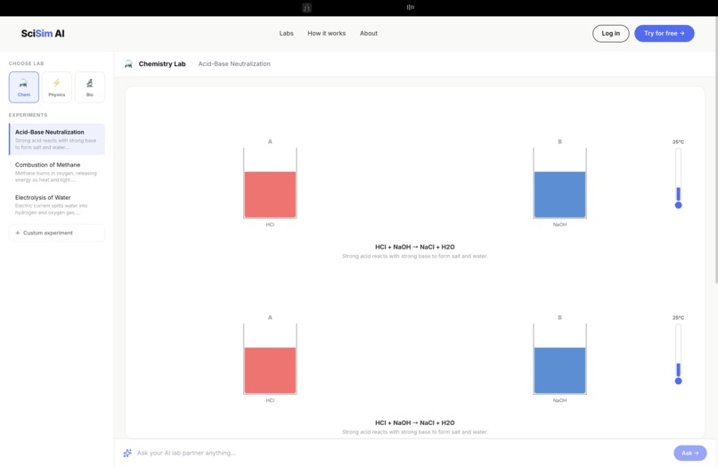Open the How it works page
Viewport: 718px width, 467px height.
point(327,34)
